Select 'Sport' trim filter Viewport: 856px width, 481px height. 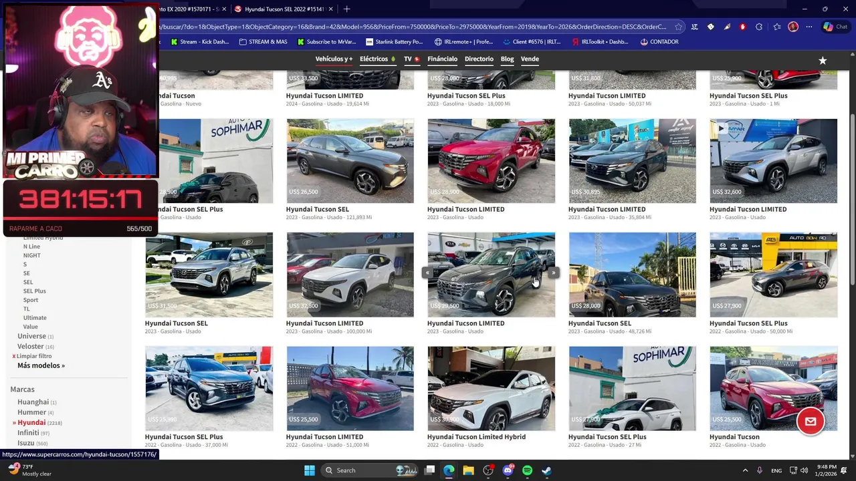click(x=31, y=300)
